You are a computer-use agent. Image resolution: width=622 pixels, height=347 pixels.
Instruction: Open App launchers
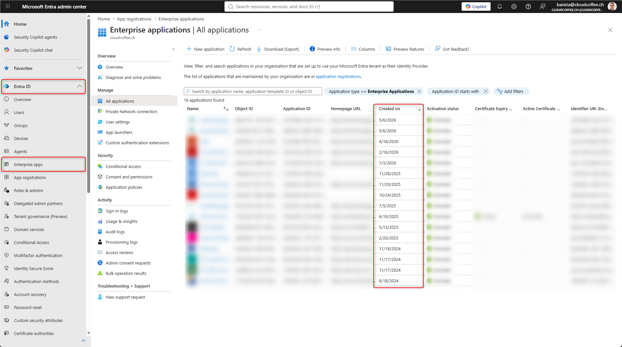[119, 132]
